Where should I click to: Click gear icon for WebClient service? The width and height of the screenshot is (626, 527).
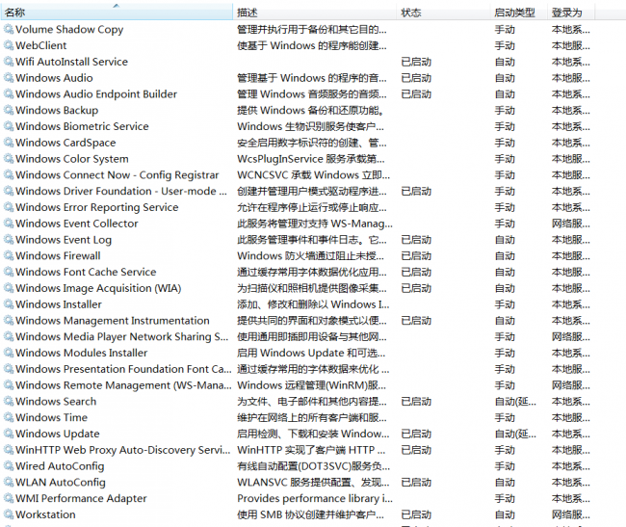click(x=9, y=45)
